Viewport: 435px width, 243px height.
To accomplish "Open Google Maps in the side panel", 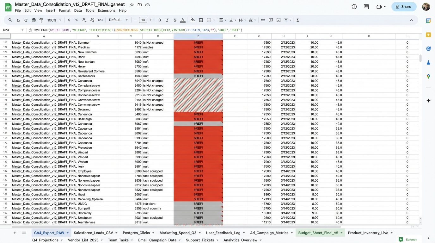I will point(428,76).
